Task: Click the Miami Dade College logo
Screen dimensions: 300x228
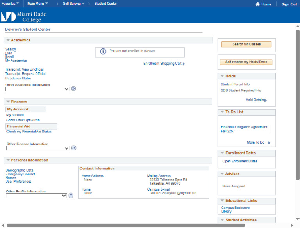Action: tap(24, 17)
